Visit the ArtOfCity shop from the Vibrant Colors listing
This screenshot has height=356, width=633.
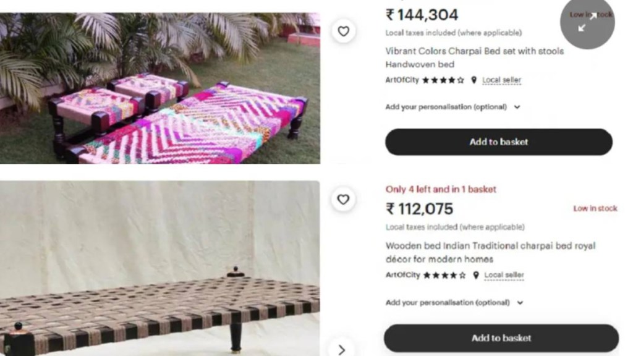402,80
